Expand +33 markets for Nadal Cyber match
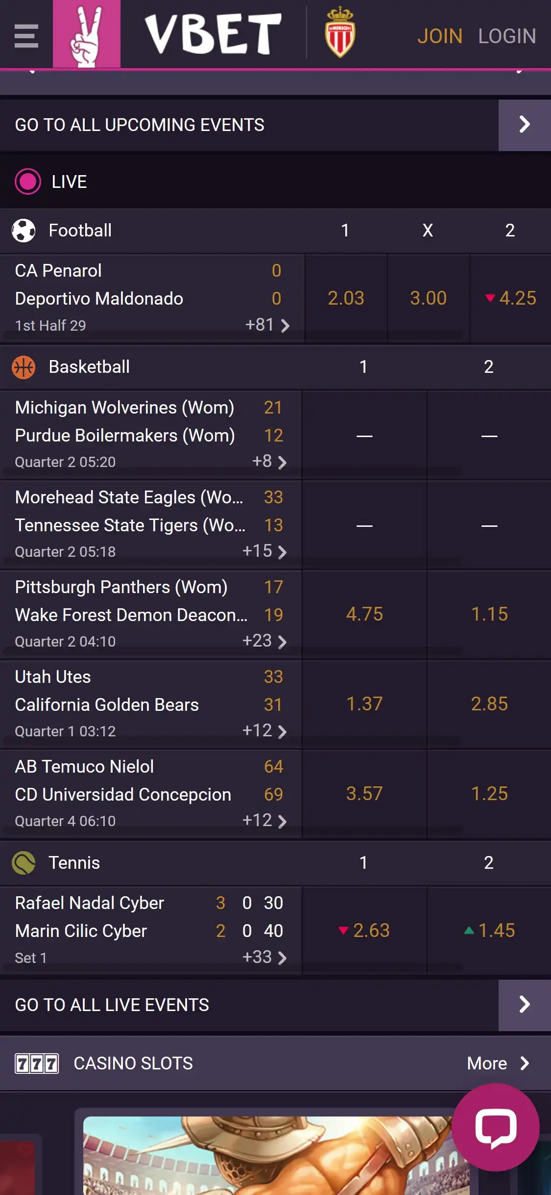Screen dimensions: 551x1195 tap(264, 957)
